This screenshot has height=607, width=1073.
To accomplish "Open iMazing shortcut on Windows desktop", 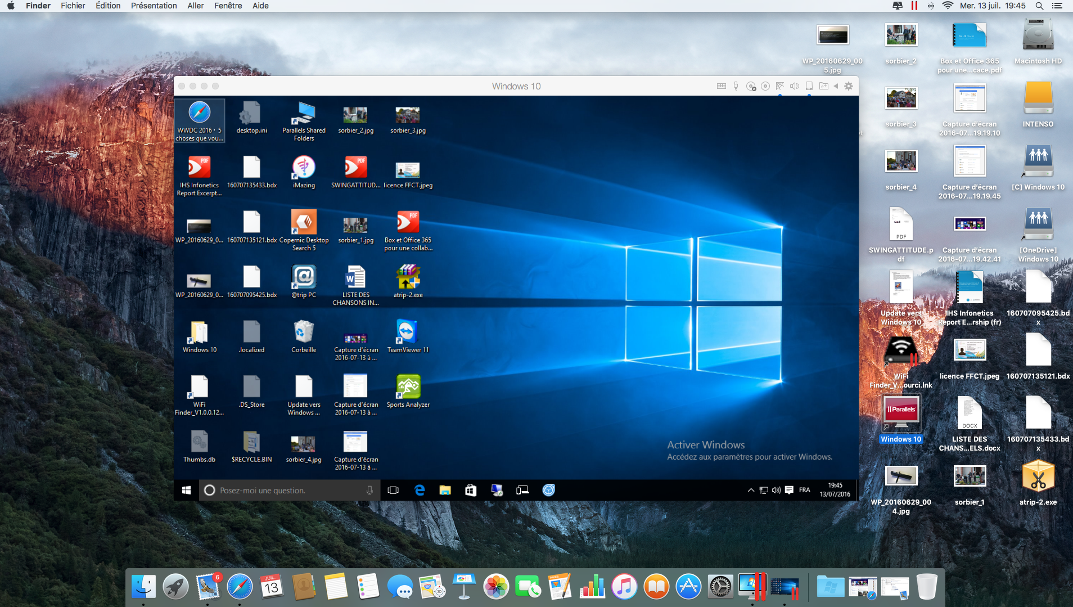I will pos(304,172).
